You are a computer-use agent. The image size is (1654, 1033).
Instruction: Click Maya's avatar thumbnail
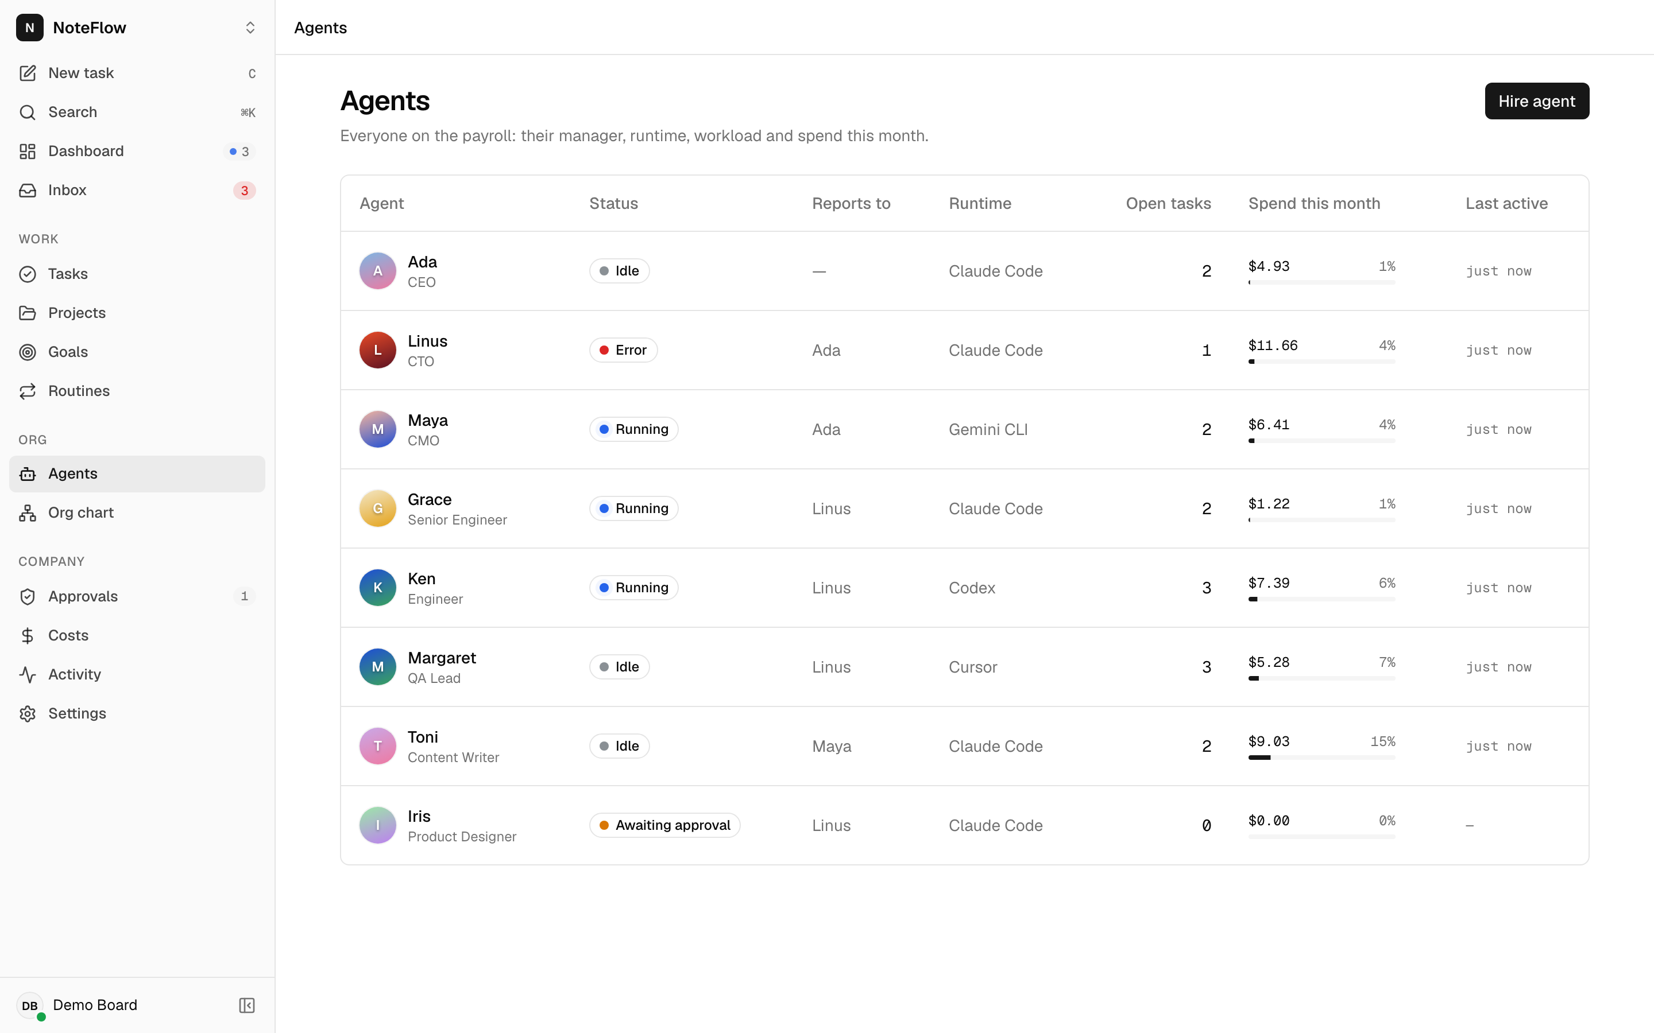(377, 429)
